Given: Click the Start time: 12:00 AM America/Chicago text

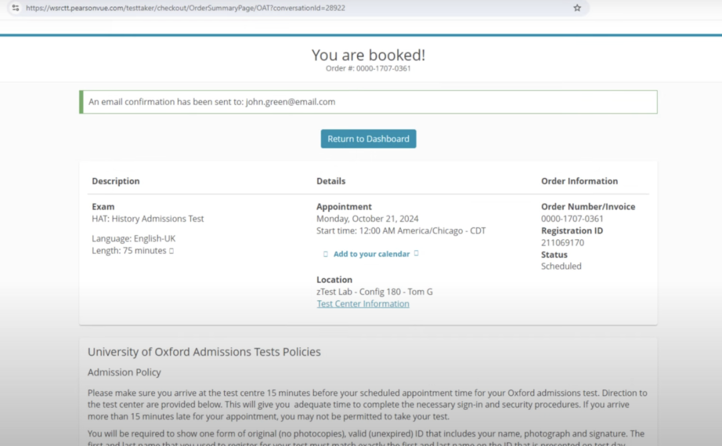Looking at the screenshot, I should 401,231.
